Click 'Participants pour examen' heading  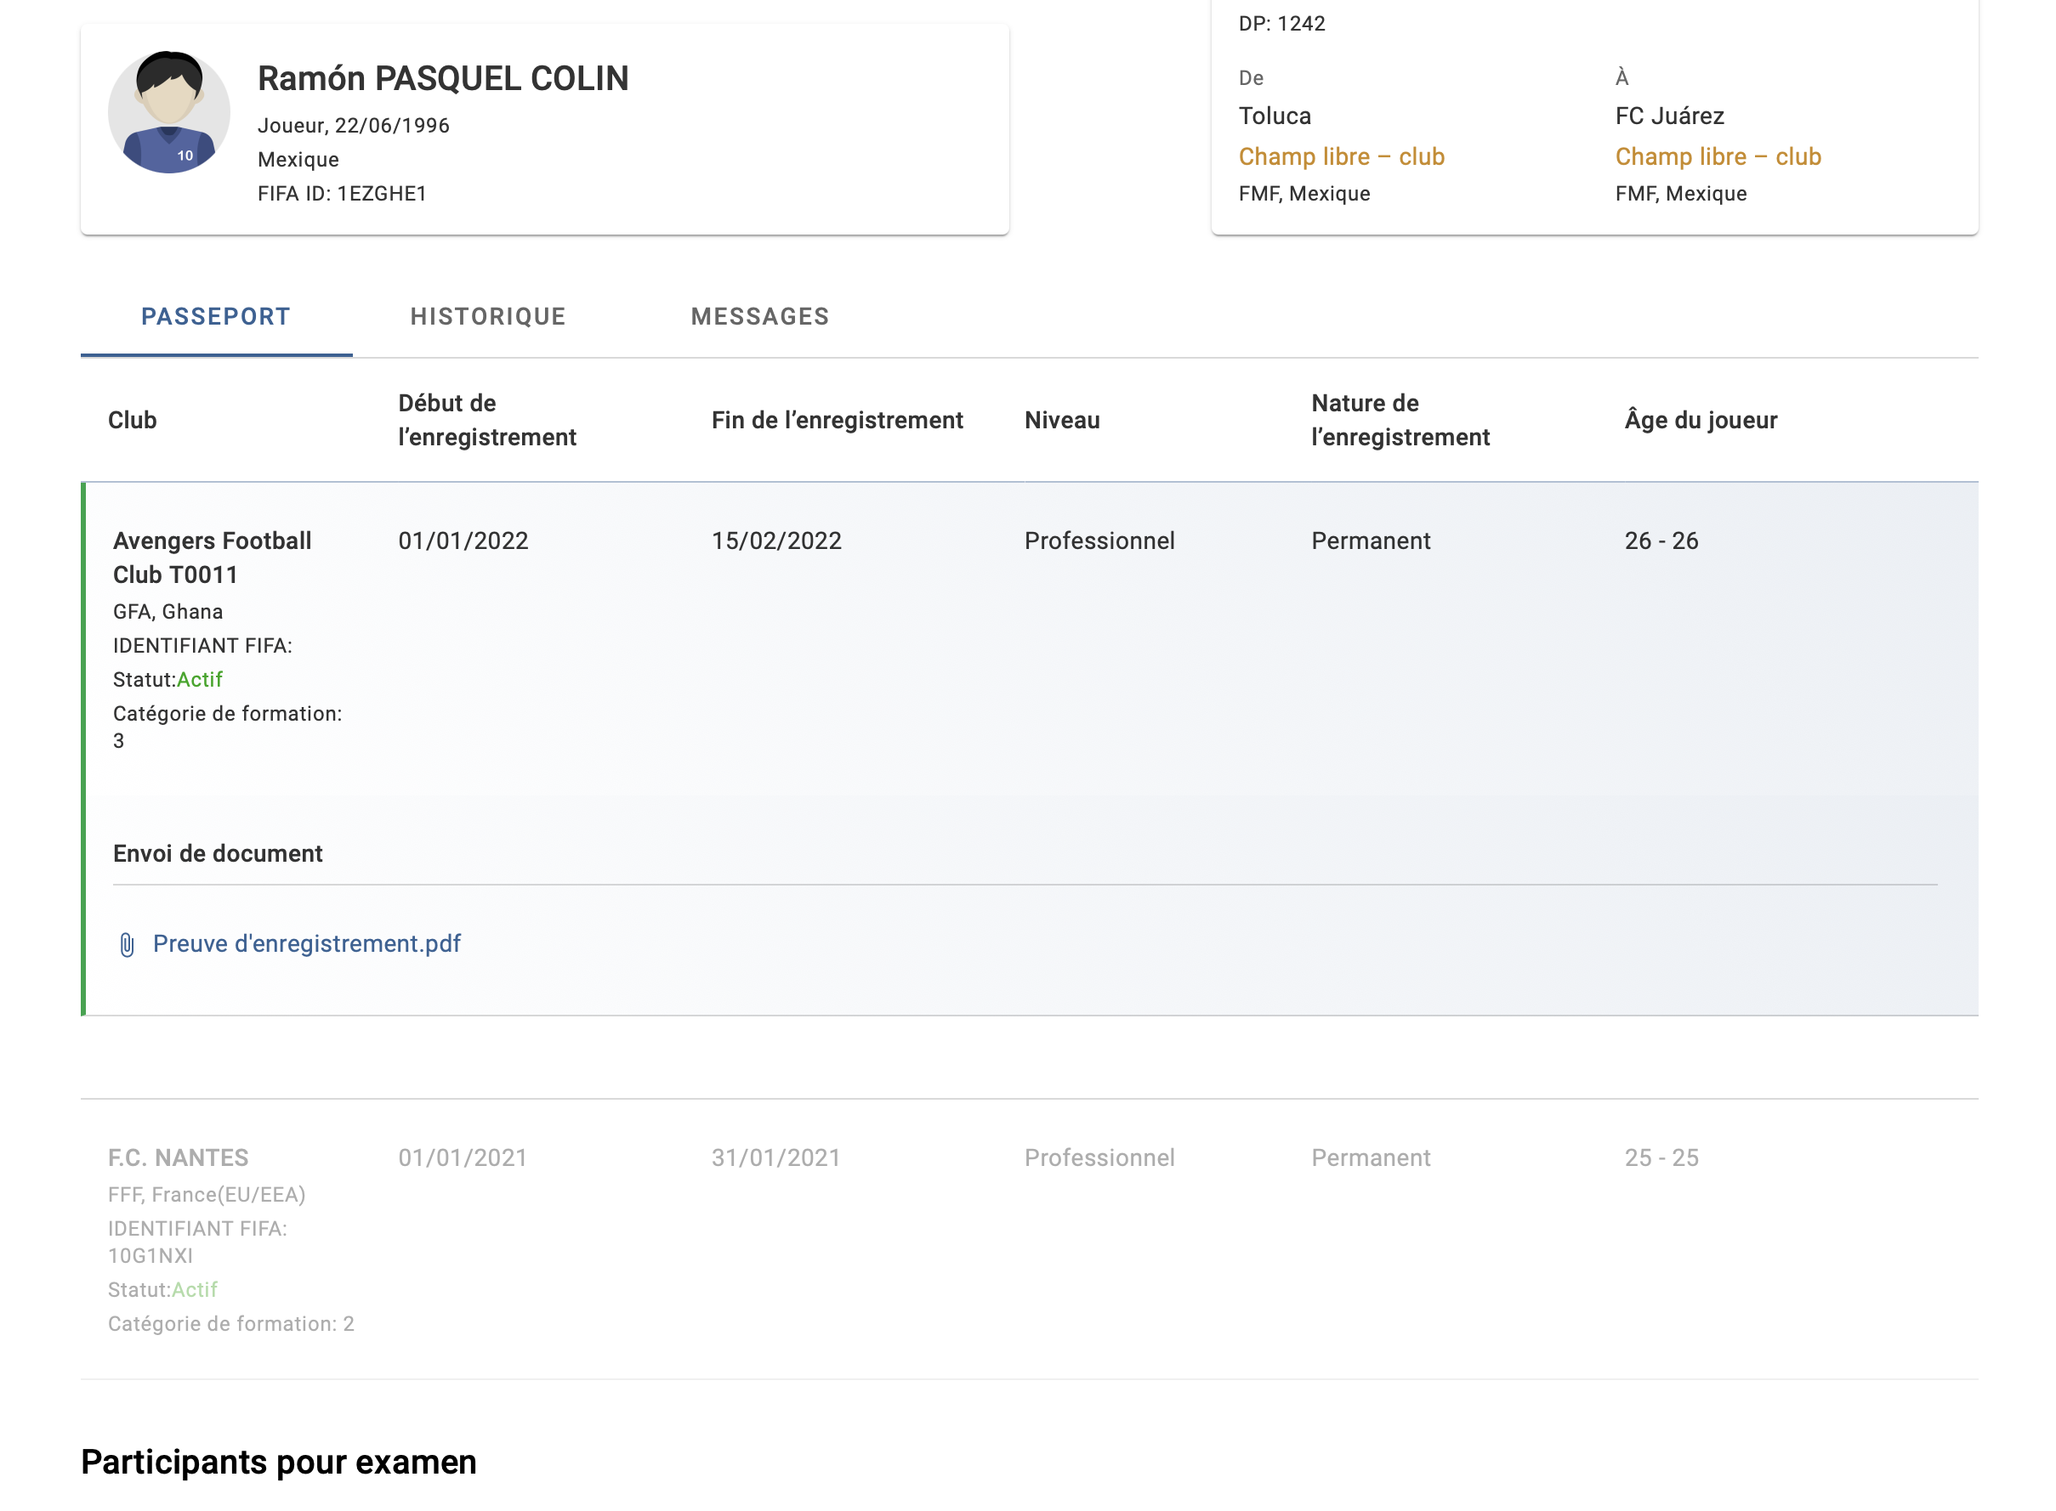[x=278, y=1462]
